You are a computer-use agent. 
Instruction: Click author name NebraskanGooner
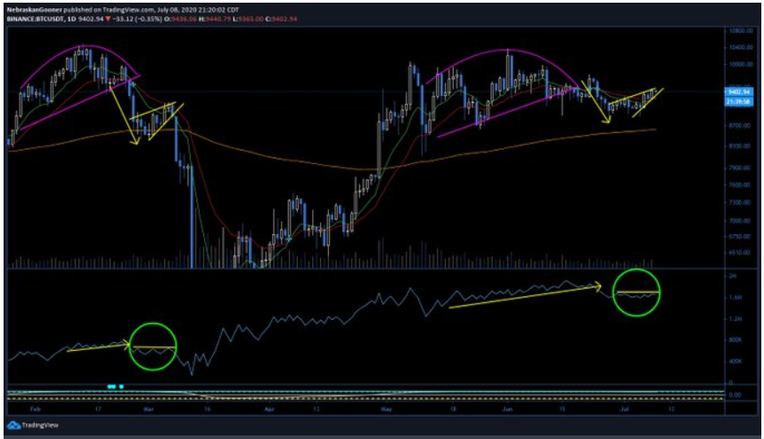(34, 10)
